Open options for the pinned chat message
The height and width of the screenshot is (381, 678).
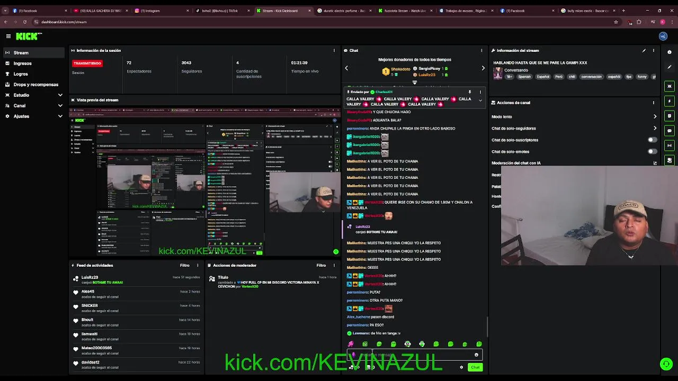pos(480,92)
